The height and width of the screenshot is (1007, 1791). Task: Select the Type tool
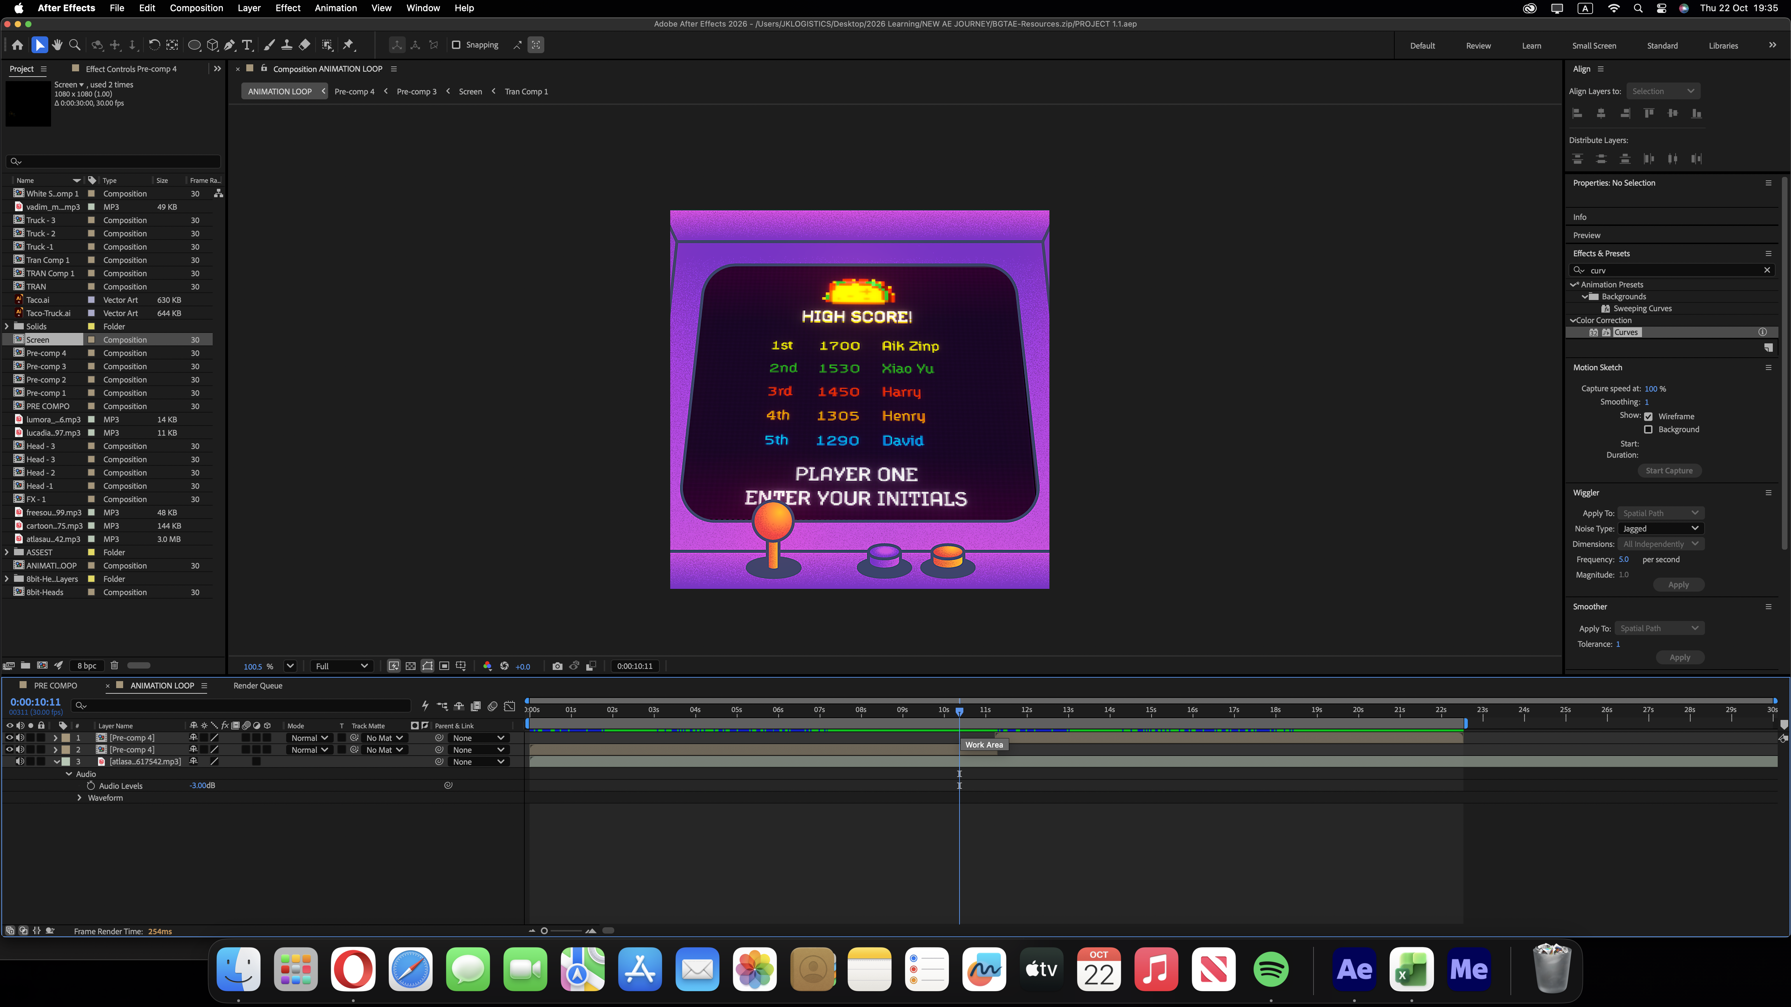pyautogui.click(x=247, y=45)
